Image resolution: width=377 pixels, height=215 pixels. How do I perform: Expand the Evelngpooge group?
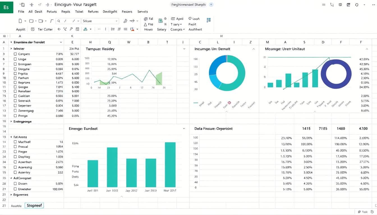[x=11, y=121]
